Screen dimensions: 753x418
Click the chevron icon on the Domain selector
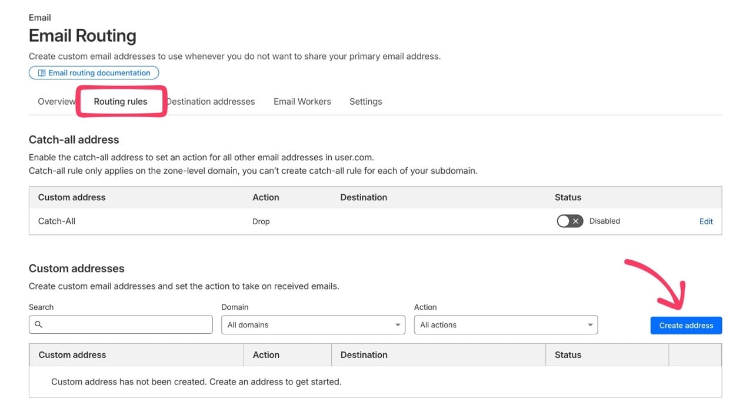click(398, 324)
